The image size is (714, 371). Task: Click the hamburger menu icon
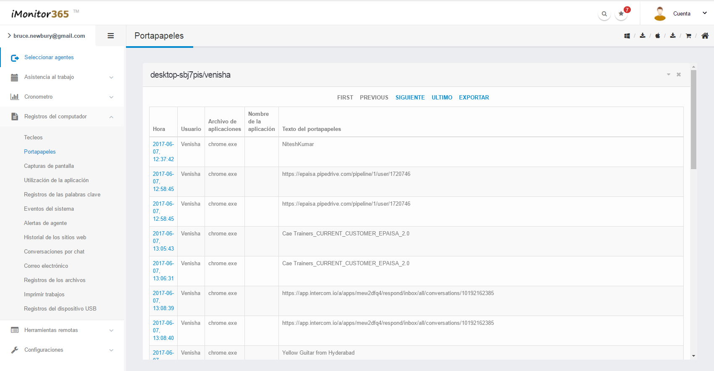tap(111, 36)
